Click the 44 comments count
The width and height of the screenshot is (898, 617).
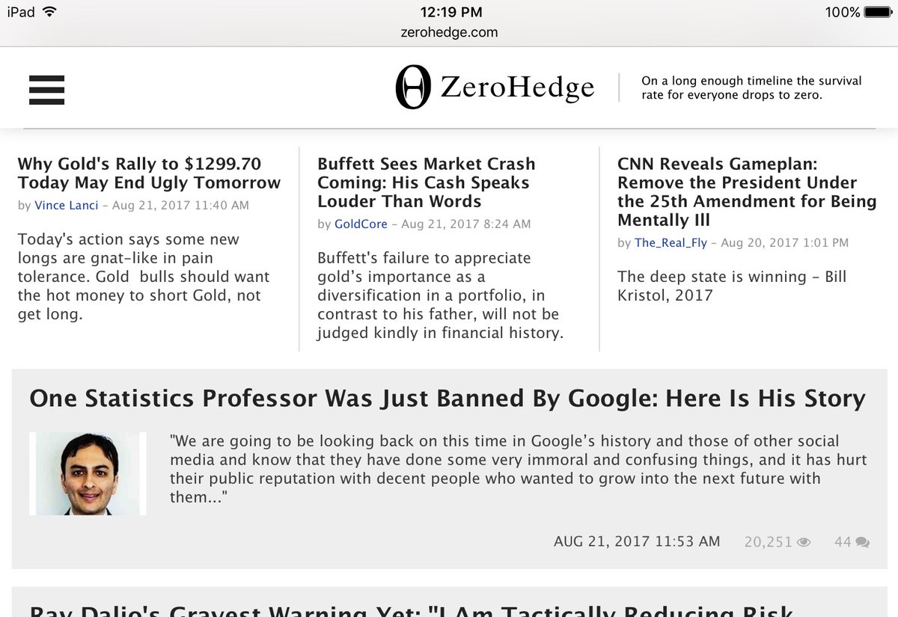[x=843, y=542]
